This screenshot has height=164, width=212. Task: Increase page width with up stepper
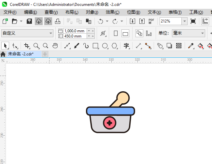(x=93, y=31)
